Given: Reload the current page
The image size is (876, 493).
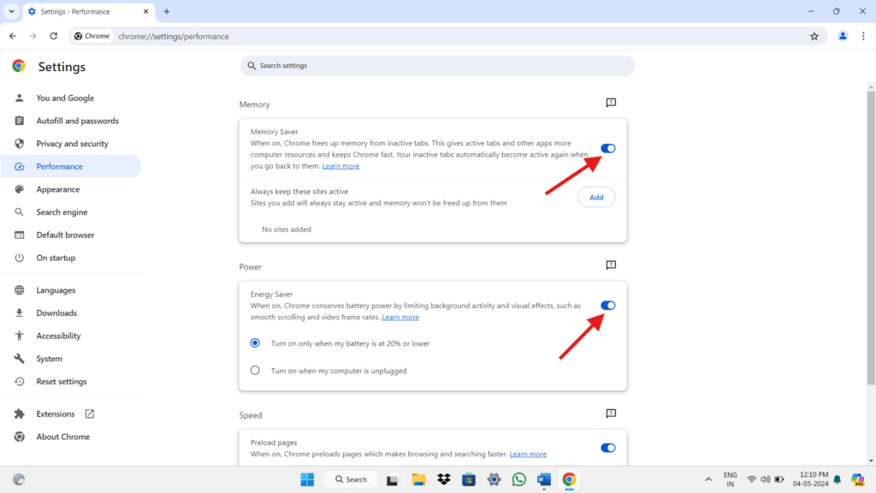Looking at the screenshot, I should pos(54,36).
